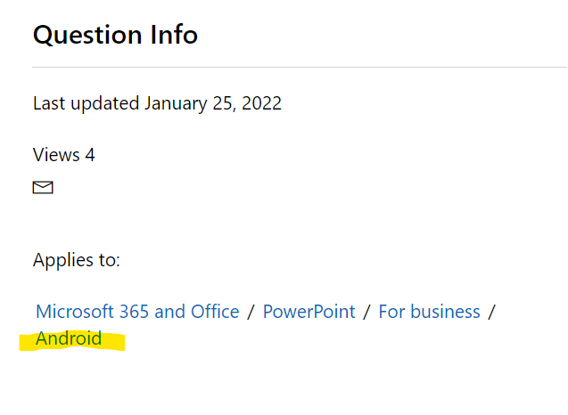
Task: Click the word Question in the heading
Action: (x=86, y=35)
